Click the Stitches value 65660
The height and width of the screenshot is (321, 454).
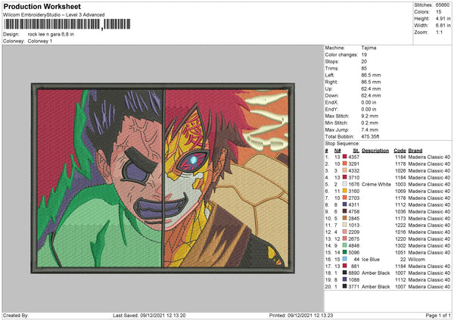click(x=443, y=5)
